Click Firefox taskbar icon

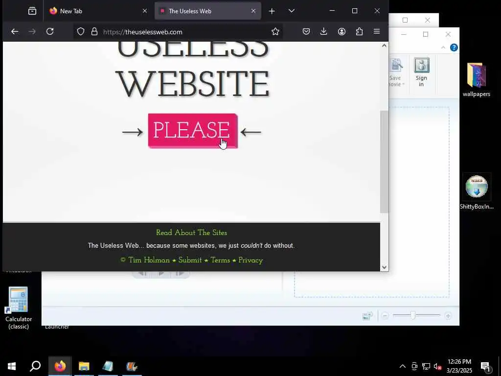60,366
